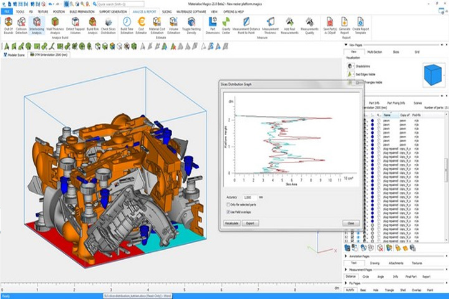Untick the Use Field overlaps checkbox
Screen dimensions: 449x299
pos(228,212)
